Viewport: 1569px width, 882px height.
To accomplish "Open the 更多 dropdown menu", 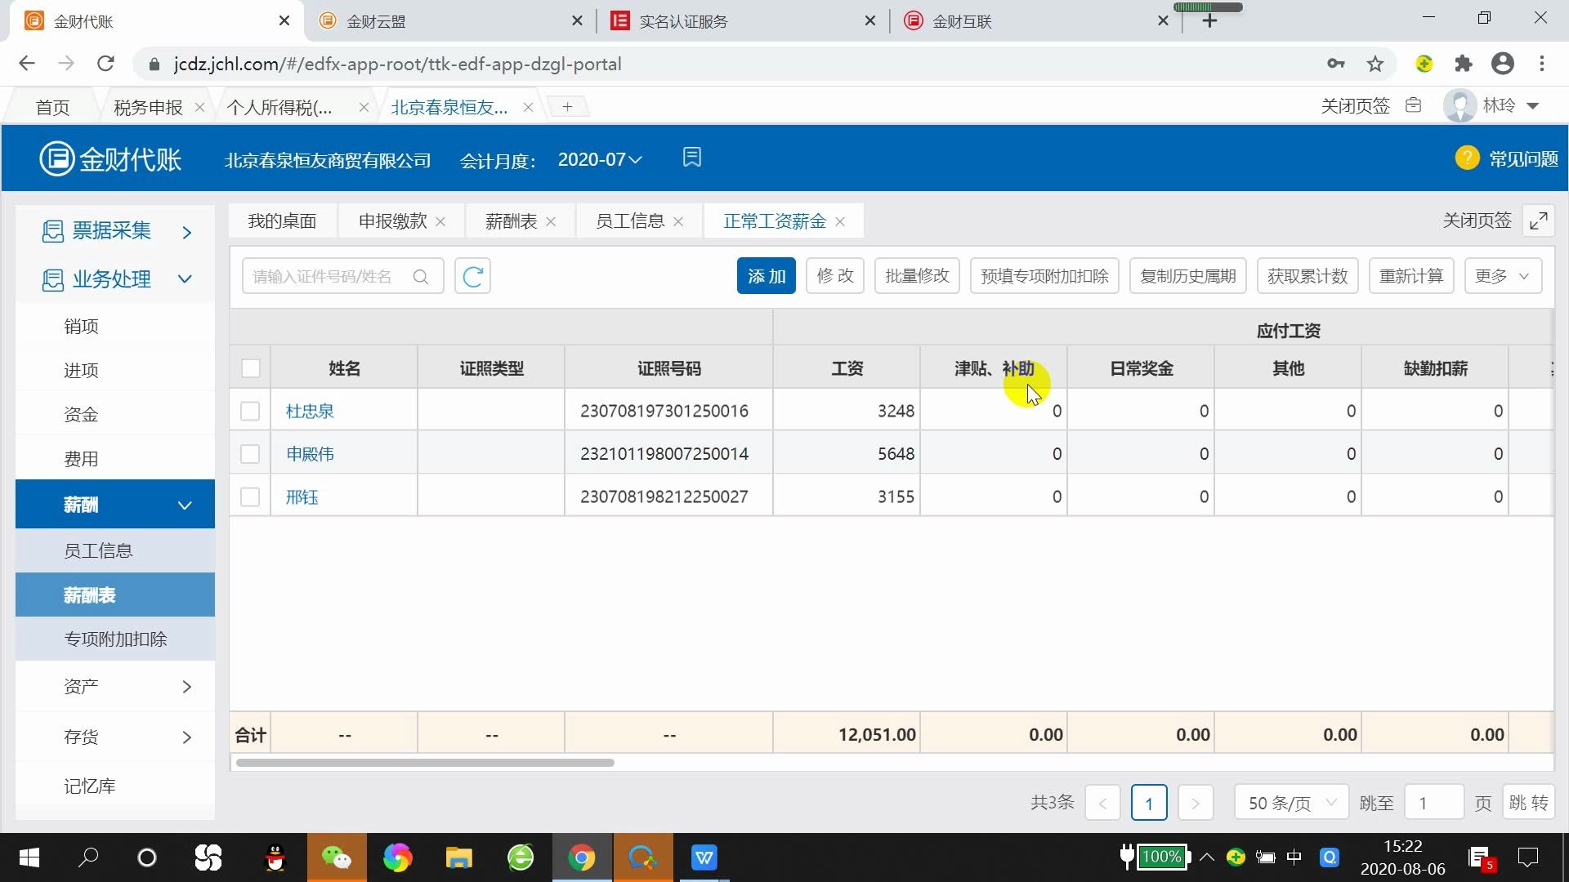I will tap(1502, 275).
